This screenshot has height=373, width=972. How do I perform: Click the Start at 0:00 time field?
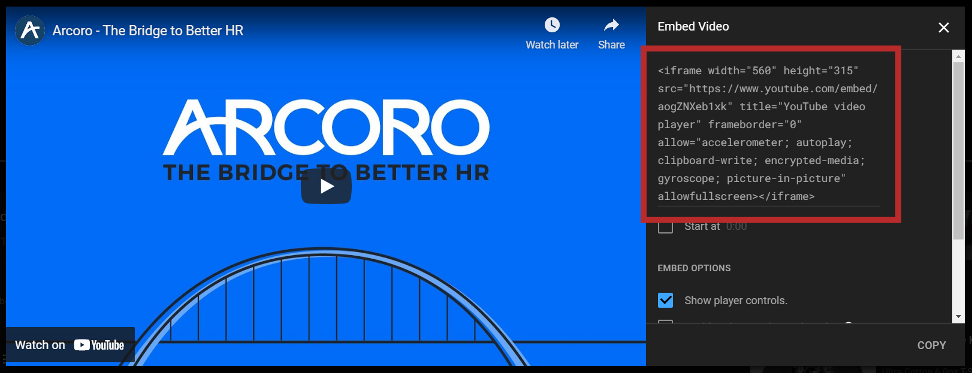pos(736,226)
